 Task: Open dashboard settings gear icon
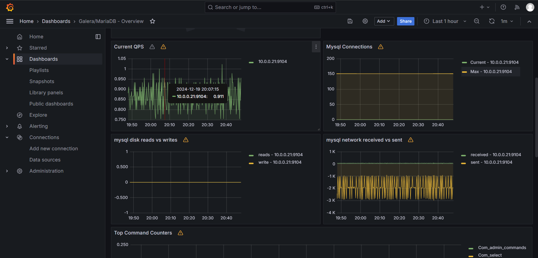pyautogui.click(x=365, y=21)
